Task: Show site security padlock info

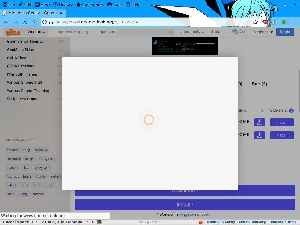Action: tap(51, 22)
